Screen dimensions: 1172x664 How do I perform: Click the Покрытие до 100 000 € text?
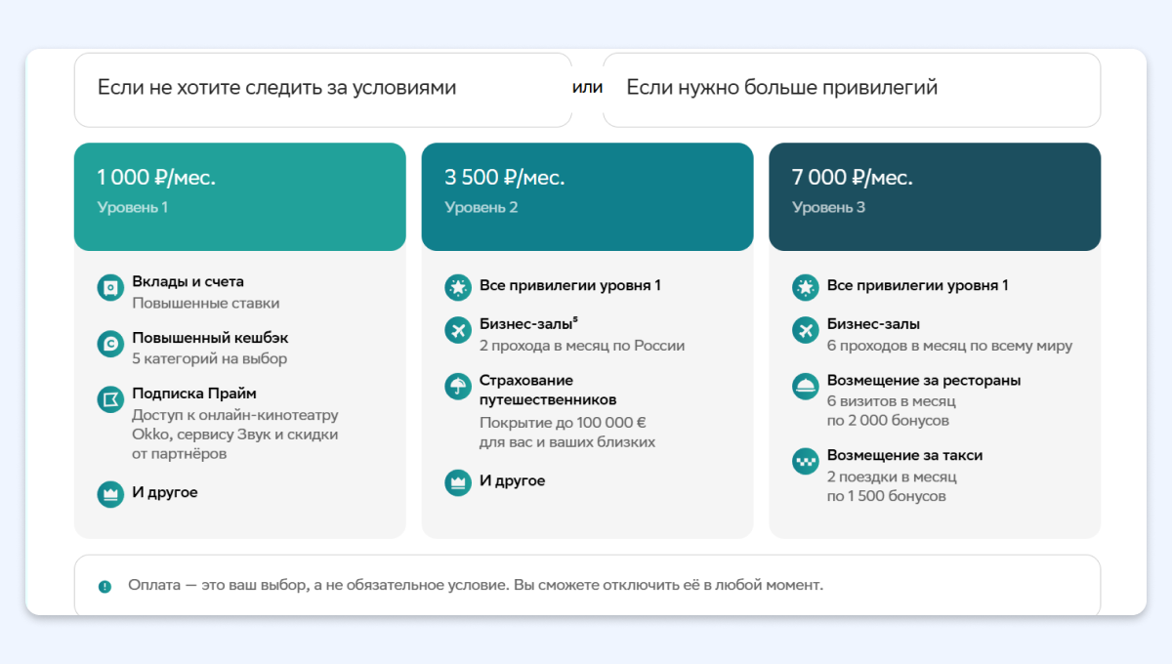[x=564, y=423]
